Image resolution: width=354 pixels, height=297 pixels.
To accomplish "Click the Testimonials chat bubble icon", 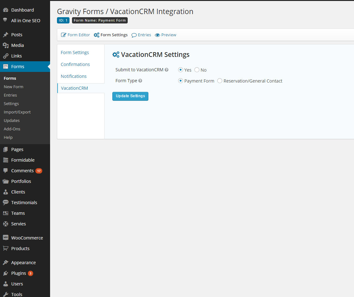I will (x=6, y=202).
